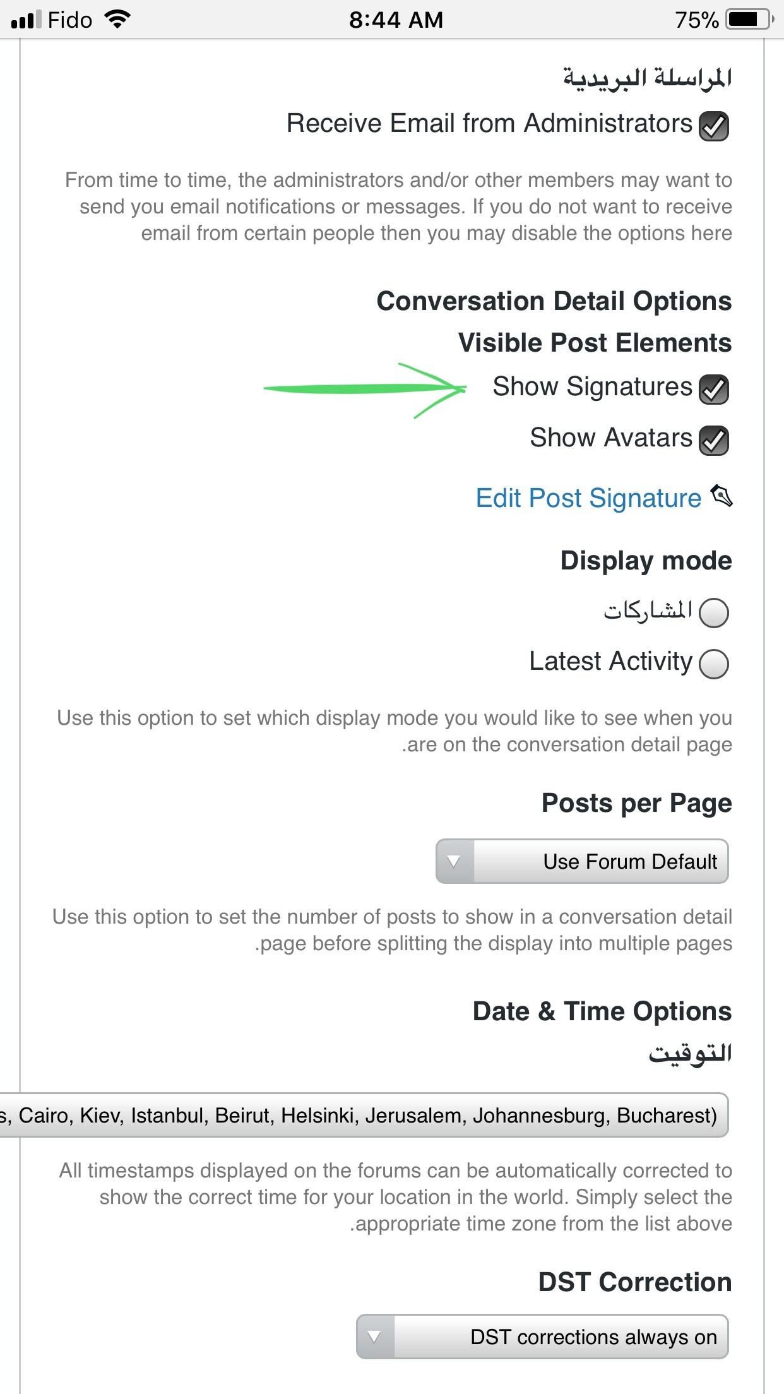
Task: Tap the Wi-Fi icon in status bar
Action: [x=117, y=20]
